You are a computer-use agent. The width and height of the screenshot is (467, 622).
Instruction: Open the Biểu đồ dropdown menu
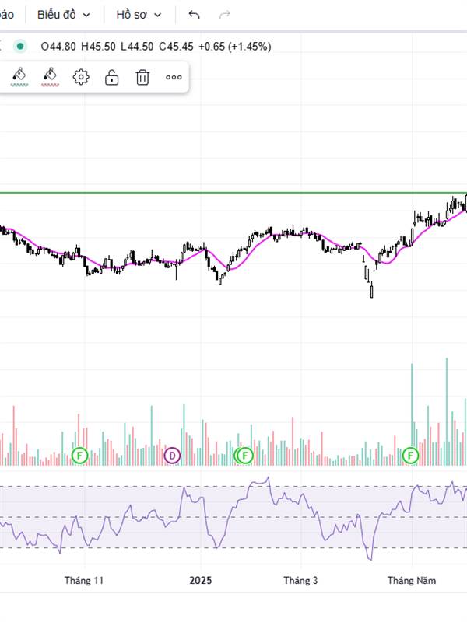point(64,15)
